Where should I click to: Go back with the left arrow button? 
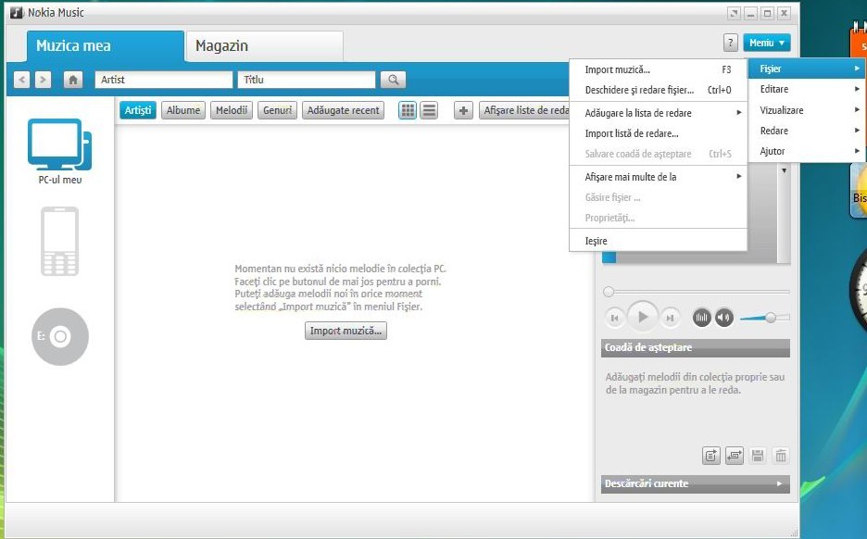tap(21, 80)
